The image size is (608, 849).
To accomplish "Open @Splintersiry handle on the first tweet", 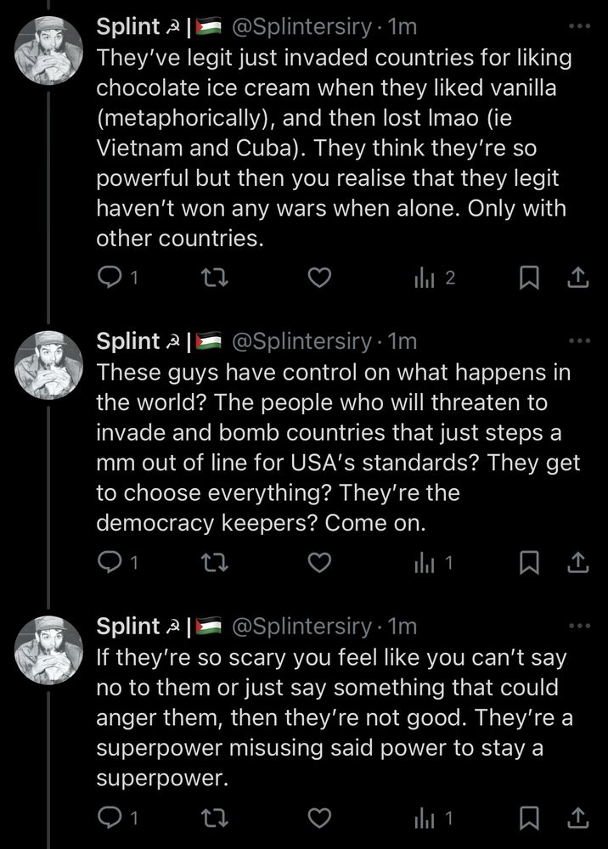I will point(301,27).
